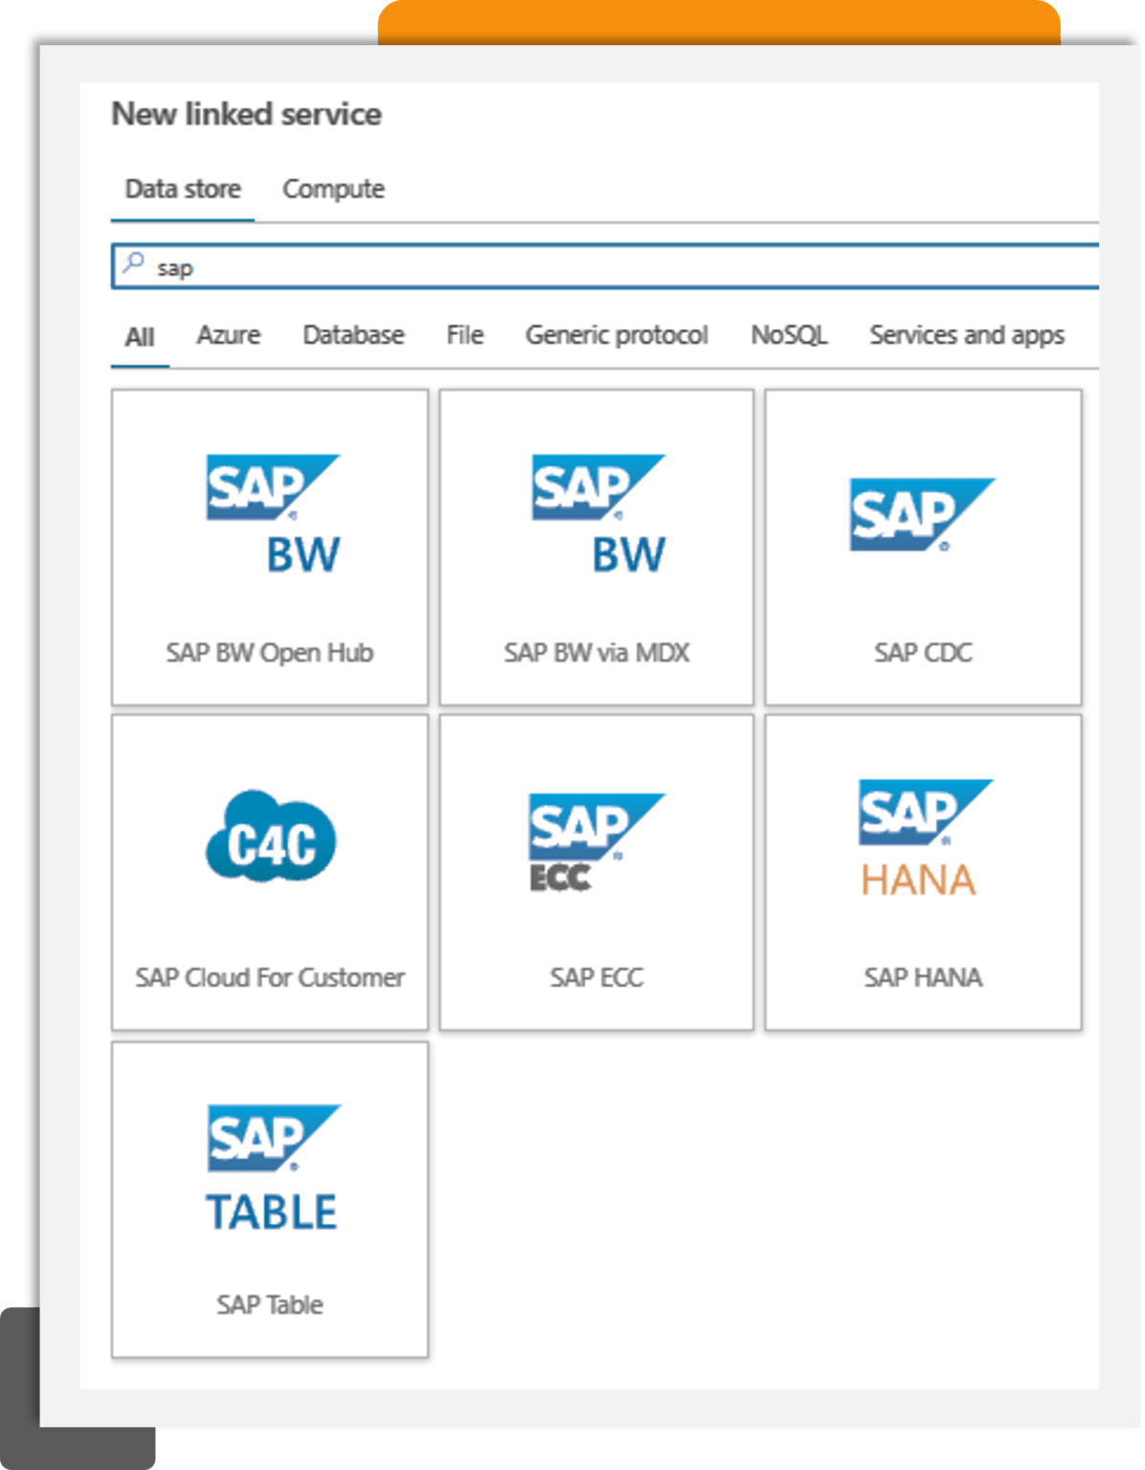This screenshot has width=1145, height=1470.
Task: Select the All filter tab
Action: point(140,337)
